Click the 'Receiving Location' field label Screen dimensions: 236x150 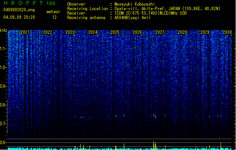click(x=87, y=9)
